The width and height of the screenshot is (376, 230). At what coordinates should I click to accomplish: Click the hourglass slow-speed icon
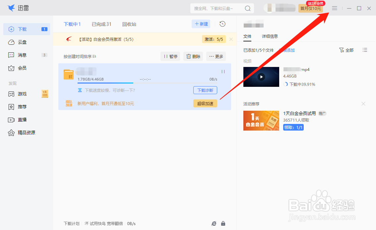tap(80, 90)
